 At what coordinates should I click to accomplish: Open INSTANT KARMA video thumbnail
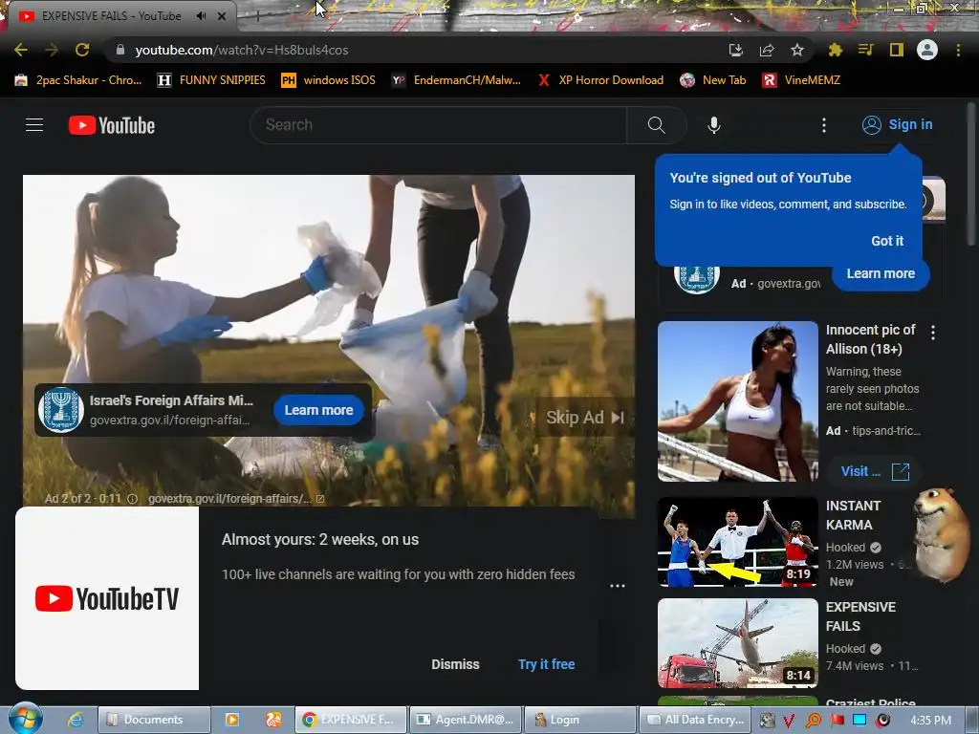point(737,542)
